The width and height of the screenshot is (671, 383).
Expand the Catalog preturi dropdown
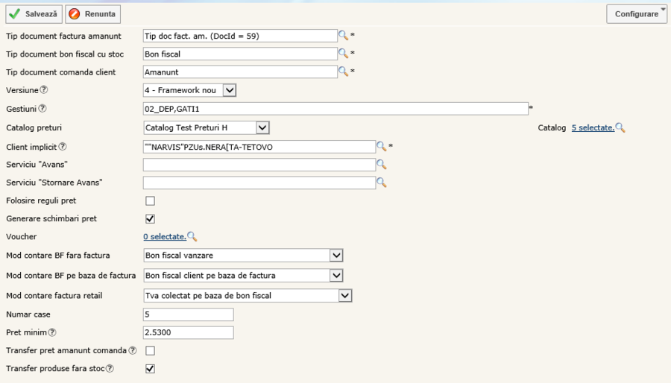[x=262, y=127]
